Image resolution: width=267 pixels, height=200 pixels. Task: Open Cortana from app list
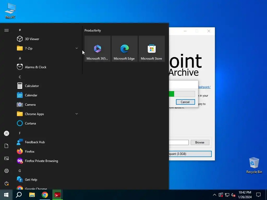(x=48, y=123)
